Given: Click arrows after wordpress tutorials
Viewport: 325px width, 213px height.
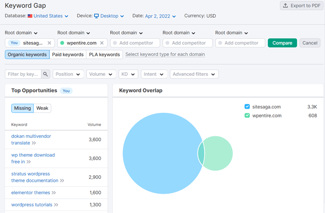Looking at the screenshot, I should click(x=56, y=205).
